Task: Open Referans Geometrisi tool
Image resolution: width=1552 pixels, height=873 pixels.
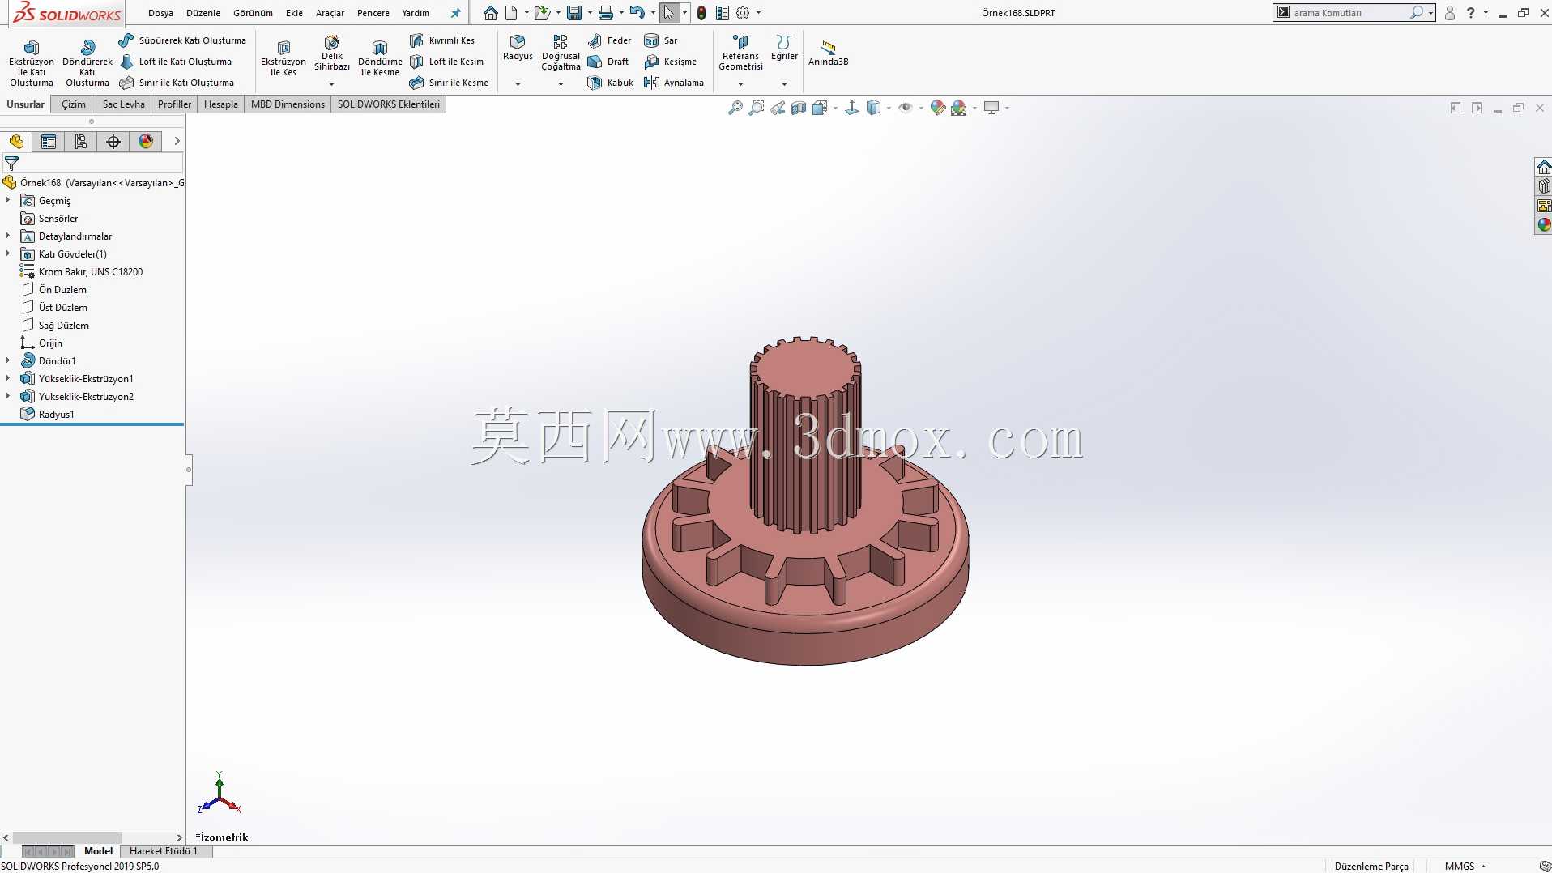Action: click(740, 53)
